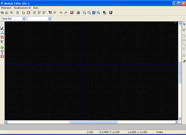Click the x 4,5000 y -2,1500 relative coordinates

click(x=137, y=132)
